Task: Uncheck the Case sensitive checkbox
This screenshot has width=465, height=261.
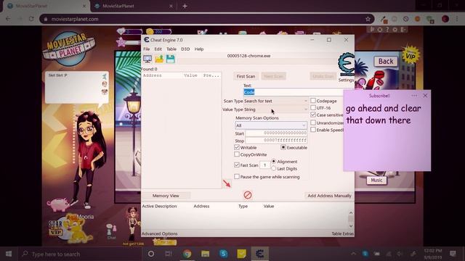Action: 313,115
